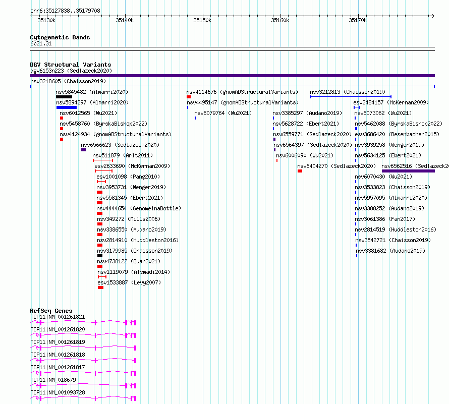
Task: Click nsv6079764 (Wu2021) label
Action: 223,113
